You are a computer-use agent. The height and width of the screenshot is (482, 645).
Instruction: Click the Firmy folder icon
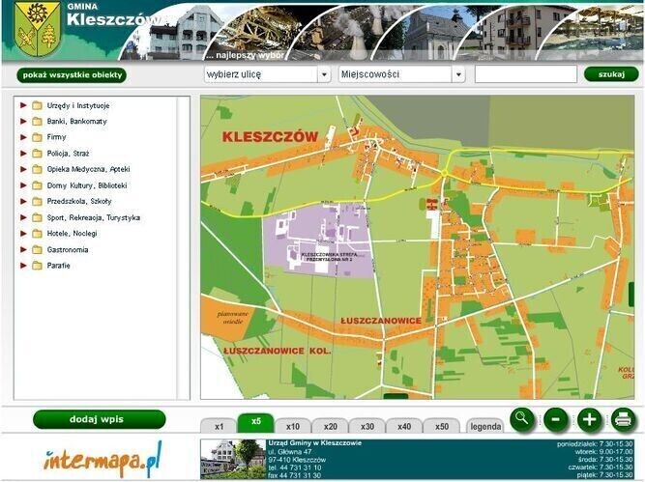tap(37, 137)
